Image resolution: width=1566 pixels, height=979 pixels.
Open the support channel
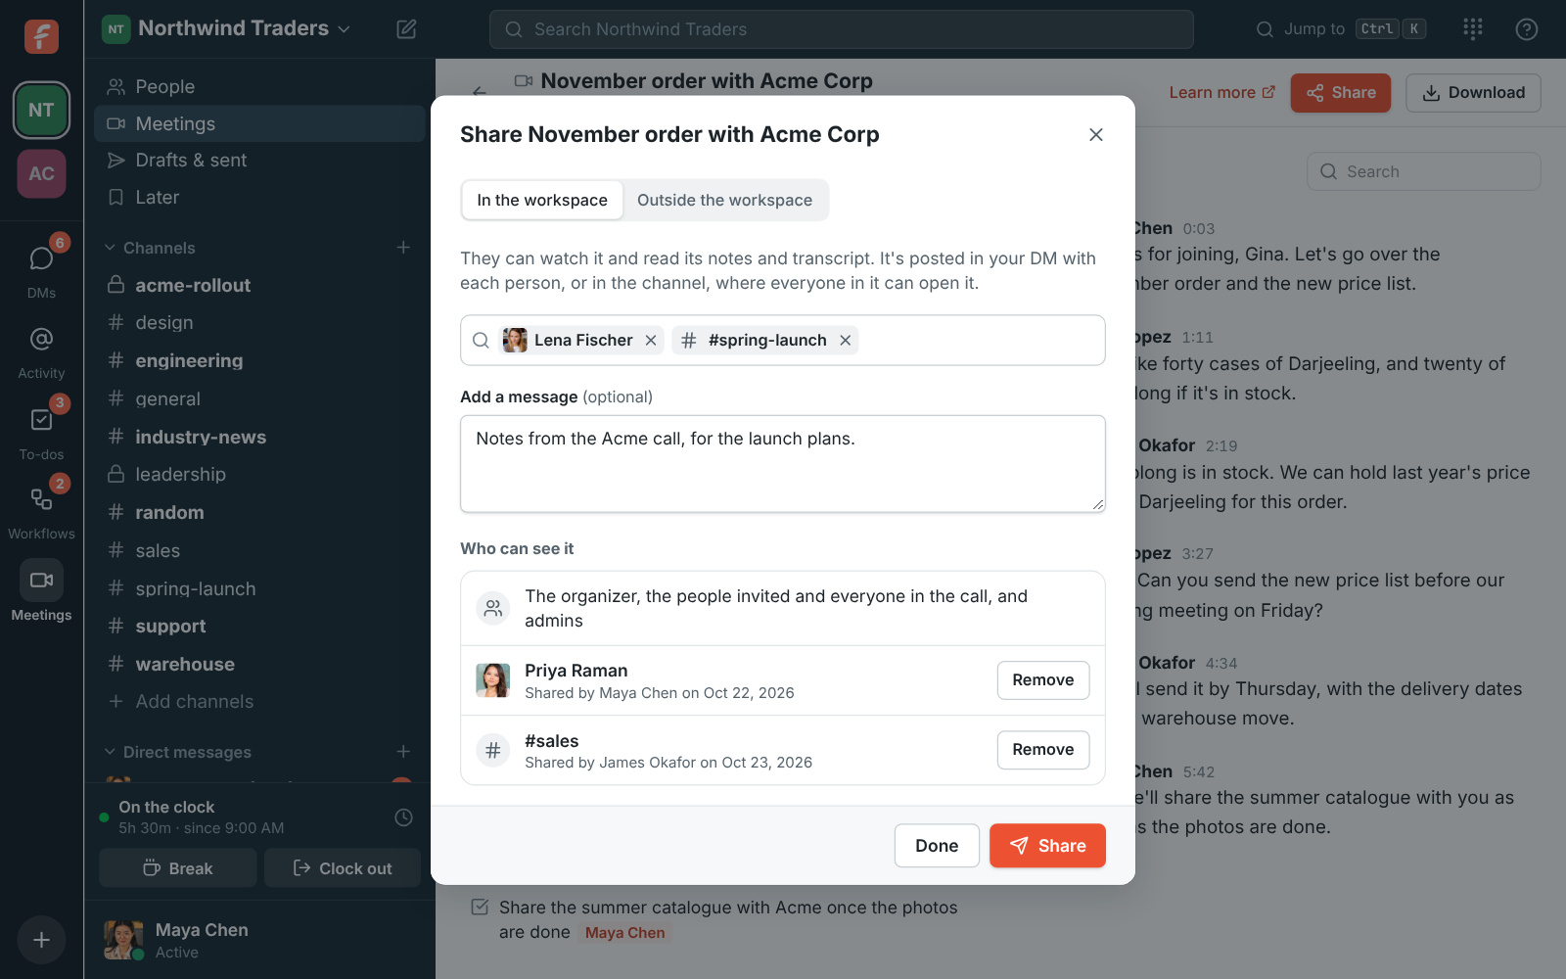[x=259, y=626]
